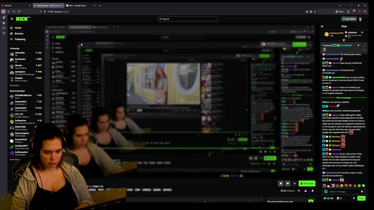This screenshot has height=210, width=374.
Task: Select the Maki95 Stream browser tab
Action: tap(48, 6)
